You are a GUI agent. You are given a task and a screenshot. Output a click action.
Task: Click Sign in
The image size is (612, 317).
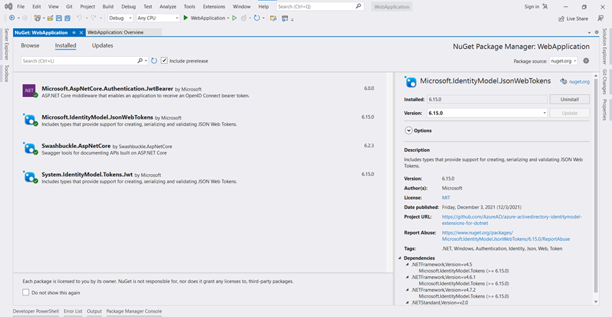click(531, 6)
